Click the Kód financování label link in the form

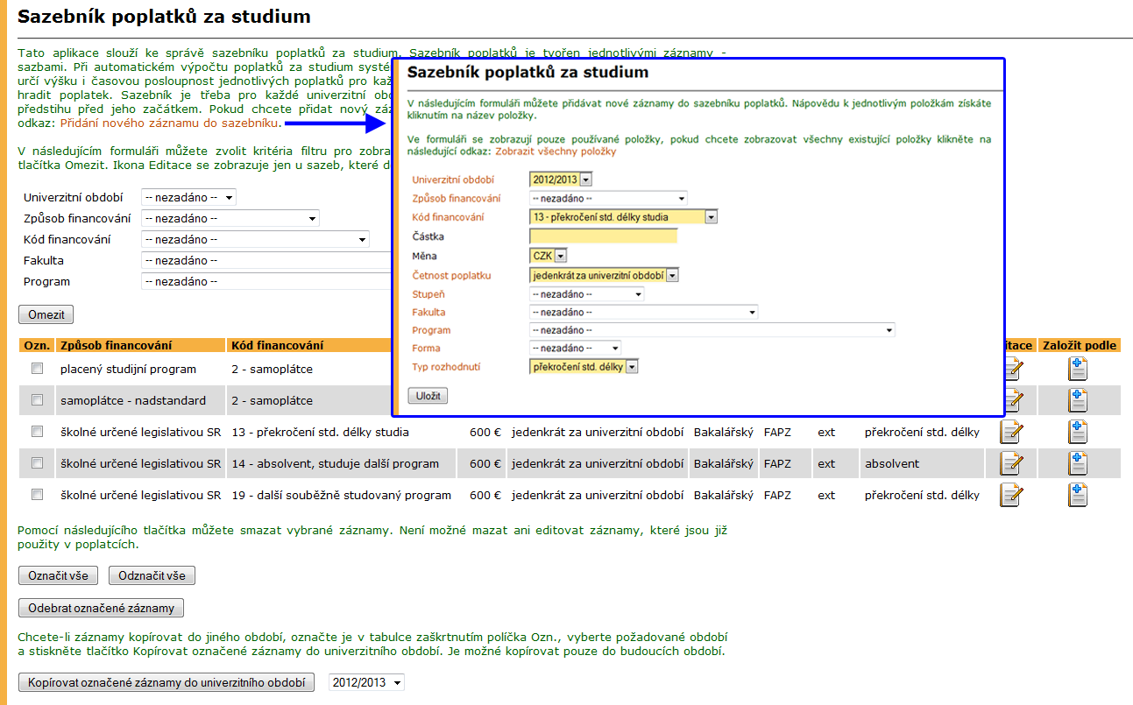(447, 218)
